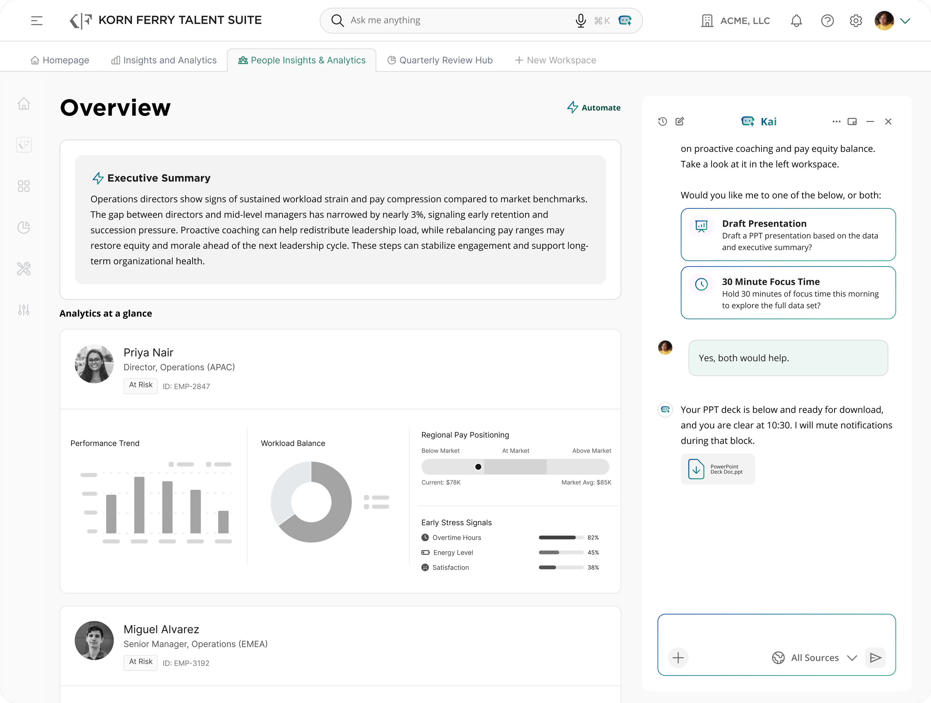Click the Regional Pay Positioning slider marker

(x=478, y=467)
